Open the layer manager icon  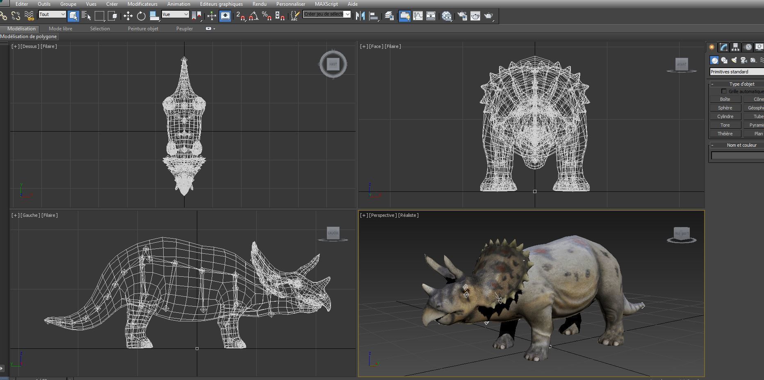pos(389,16)
